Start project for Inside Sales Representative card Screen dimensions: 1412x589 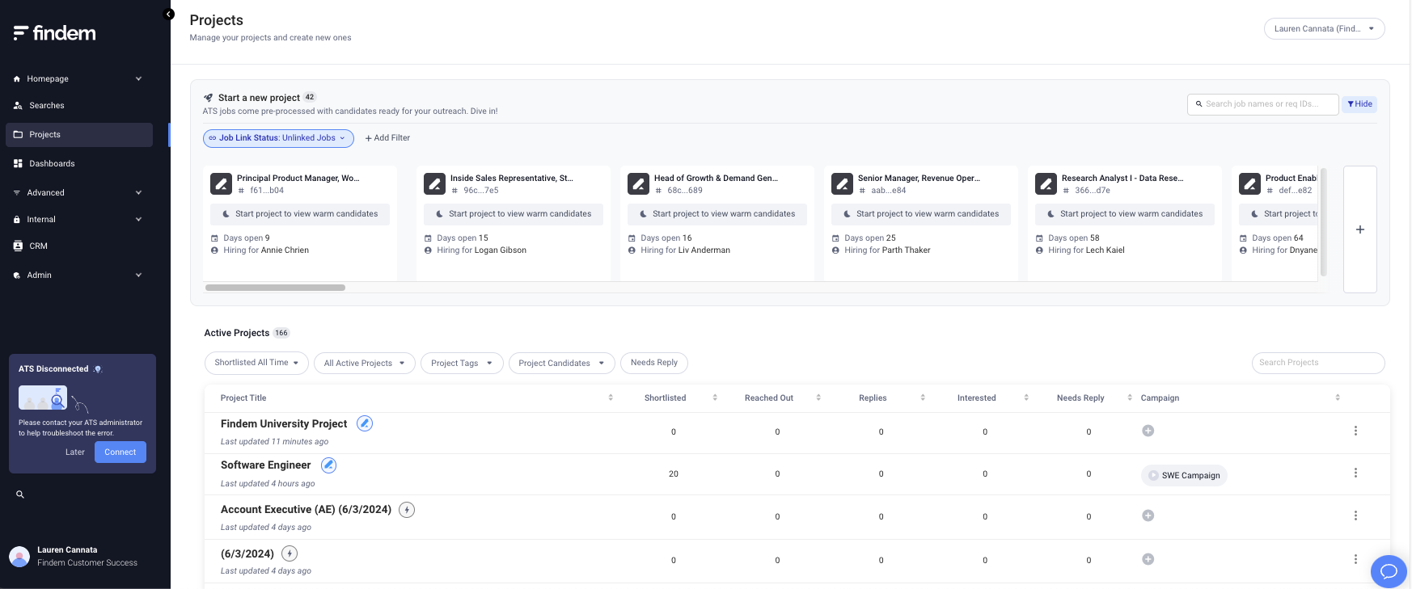coord(514,214)
